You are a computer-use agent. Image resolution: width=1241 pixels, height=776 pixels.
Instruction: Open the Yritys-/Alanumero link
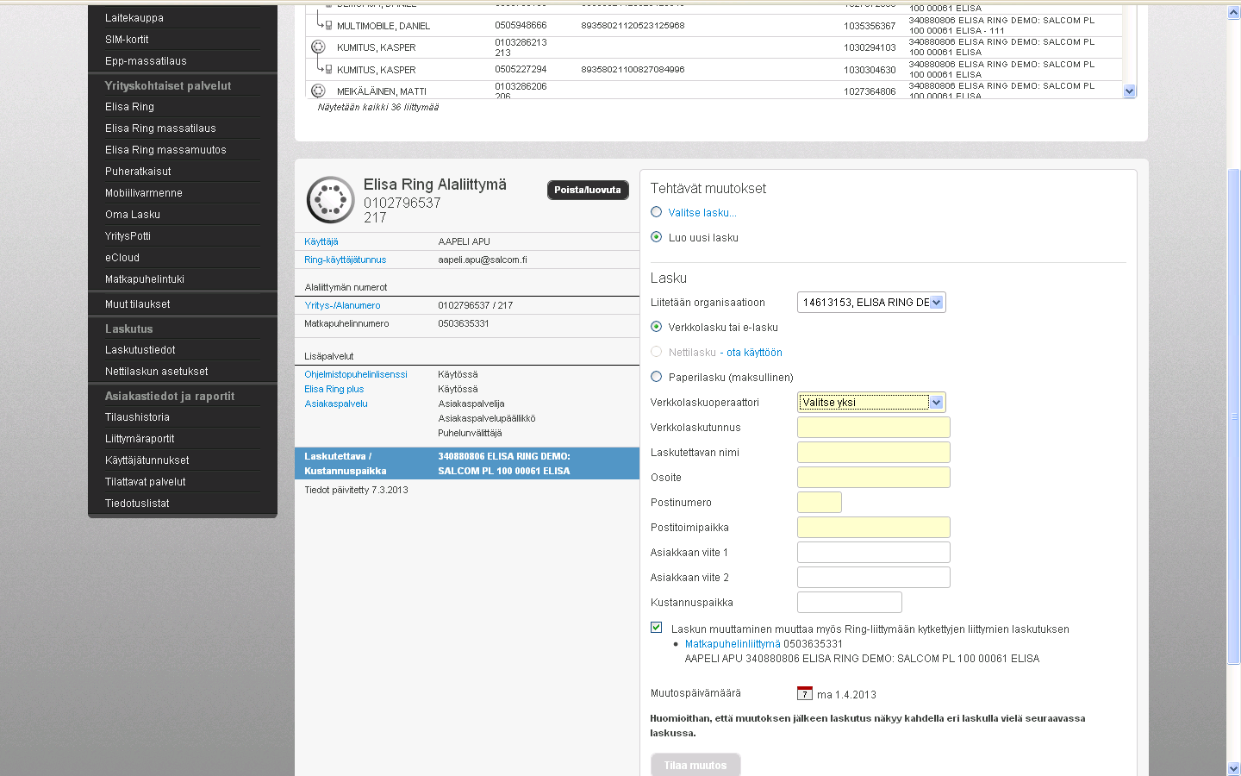point(342,305)
